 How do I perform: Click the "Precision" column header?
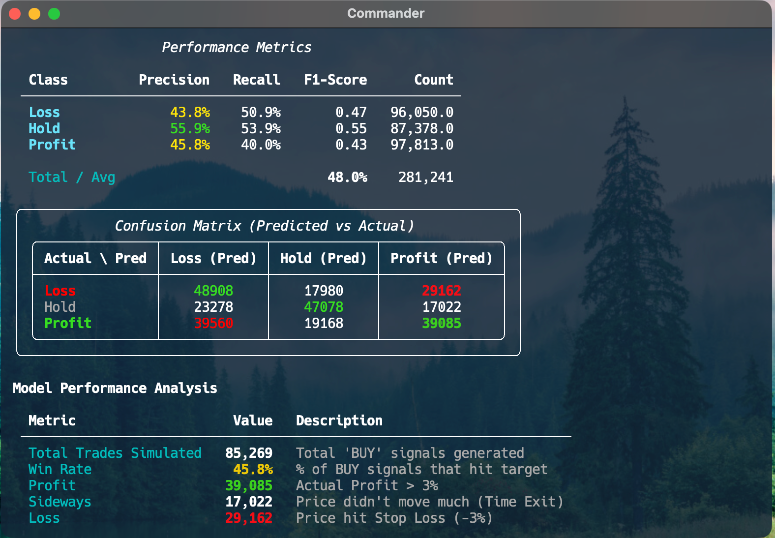[x=174, y=80]
